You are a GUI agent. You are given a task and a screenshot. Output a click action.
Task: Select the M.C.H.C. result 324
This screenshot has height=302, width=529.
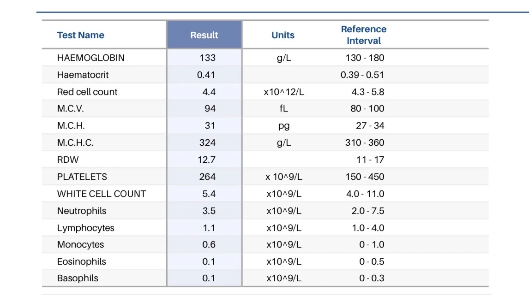pyautogui.click(x=207, y=142)
